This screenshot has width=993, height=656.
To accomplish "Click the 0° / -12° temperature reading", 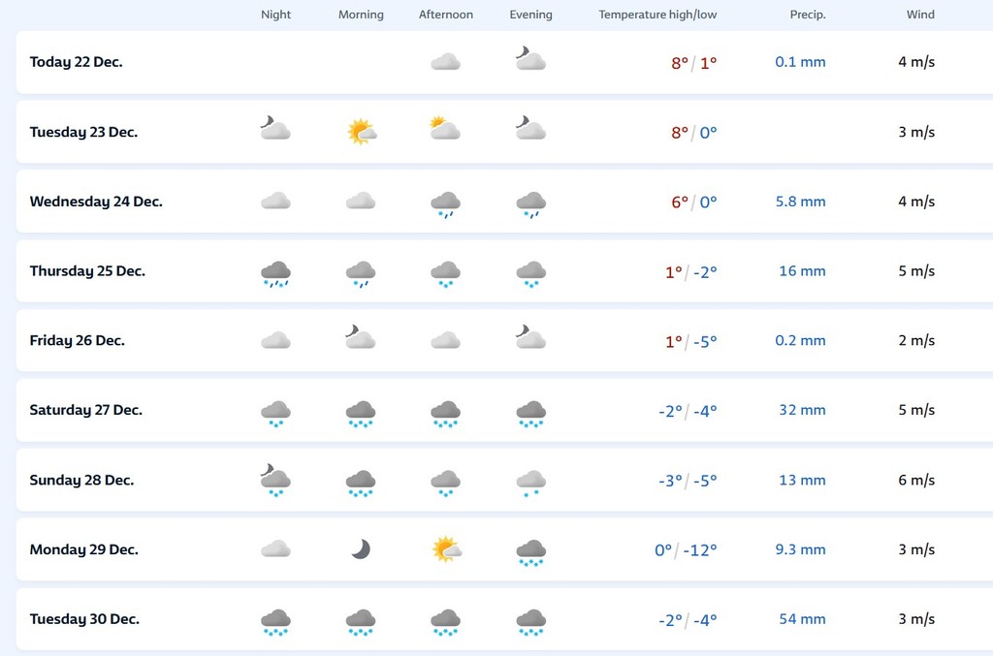I will pyautogui.click(x=686, y=549).
